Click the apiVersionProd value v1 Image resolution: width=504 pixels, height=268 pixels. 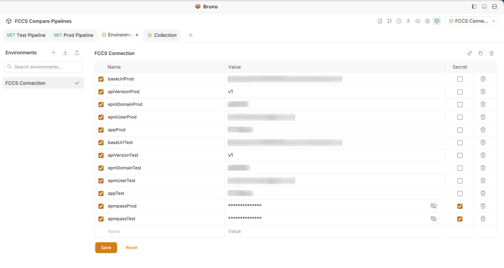click(230, 92)
